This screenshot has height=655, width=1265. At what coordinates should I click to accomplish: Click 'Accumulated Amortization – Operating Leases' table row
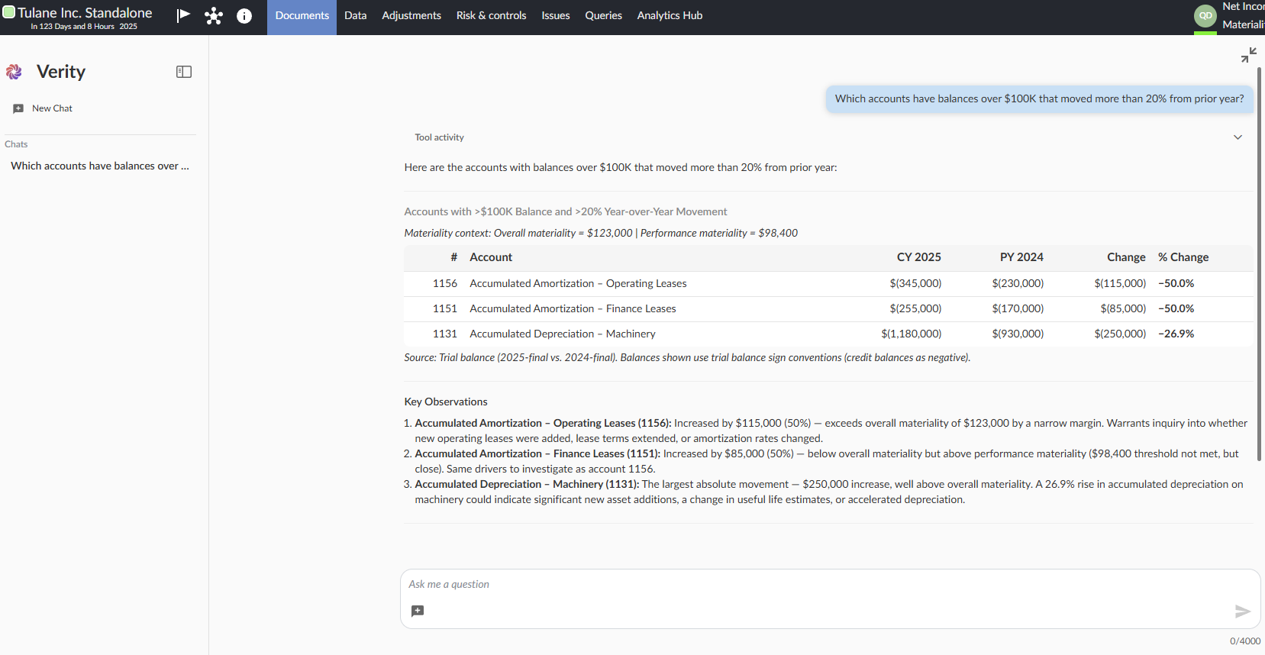tap(828, 283)
